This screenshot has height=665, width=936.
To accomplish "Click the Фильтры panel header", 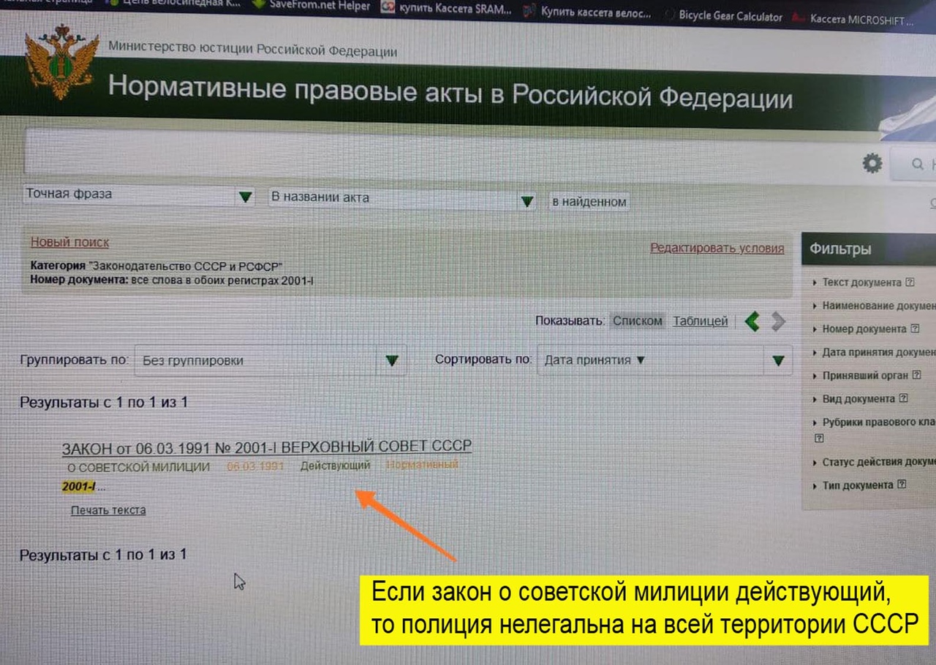I will coord(869,248).
